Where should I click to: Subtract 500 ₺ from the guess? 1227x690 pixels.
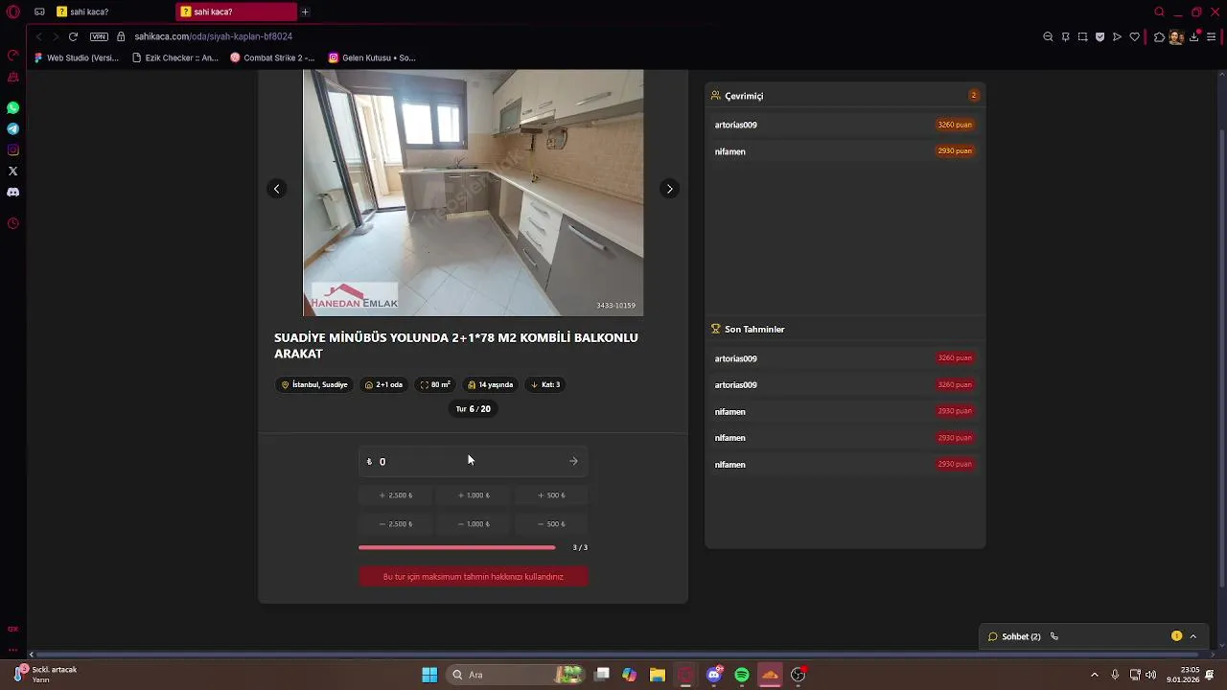pos(551,524)
